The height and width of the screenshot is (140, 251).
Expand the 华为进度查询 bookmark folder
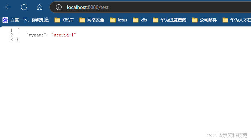[x=169, y=20]
